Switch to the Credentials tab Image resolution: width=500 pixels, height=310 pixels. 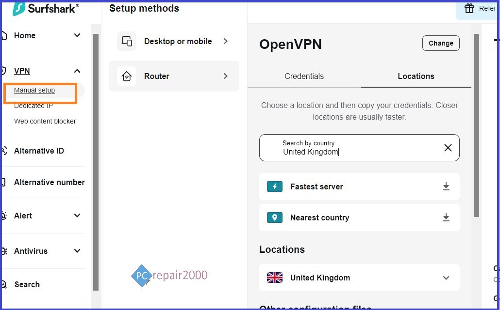pos(304,76)
